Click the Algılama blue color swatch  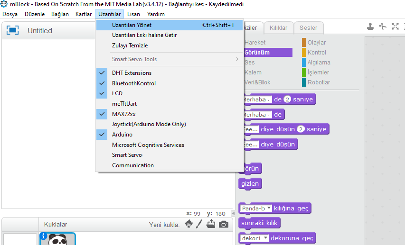coord(304,63)
